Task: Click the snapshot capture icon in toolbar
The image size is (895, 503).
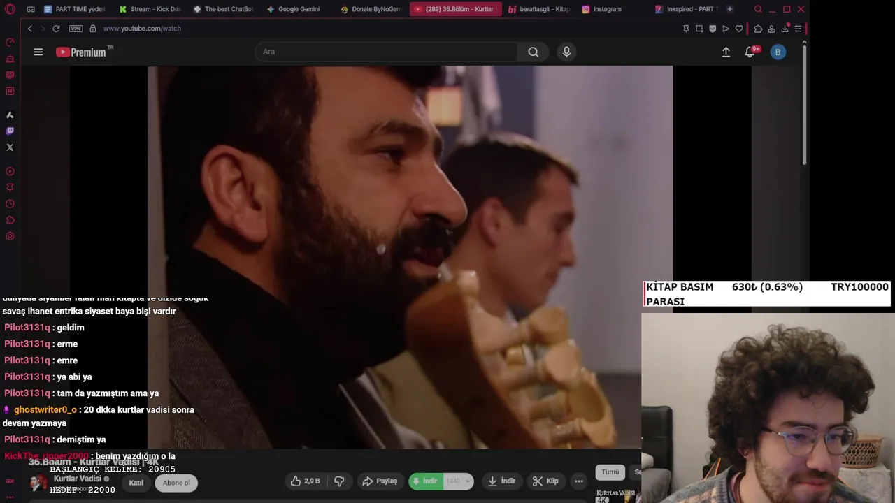Action: tap(699, 29)
